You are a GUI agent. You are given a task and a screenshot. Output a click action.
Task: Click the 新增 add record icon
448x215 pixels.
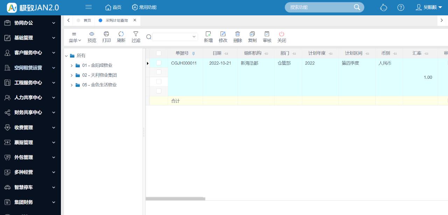coord(208,37)
